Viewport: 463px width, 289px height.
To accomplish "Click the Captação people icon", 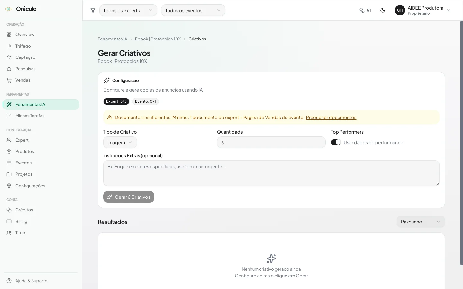I will (9, 57).
